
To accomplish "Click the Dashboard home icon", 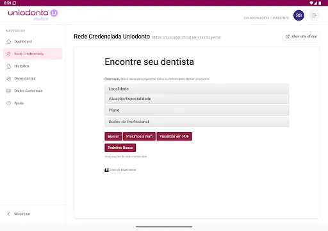I will [9, 42].
